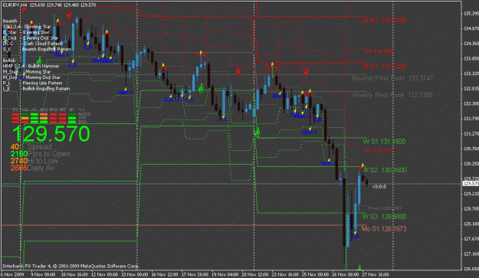Click the Bullish legend heading
Screen dimensions: 479x278
point(9,61)
